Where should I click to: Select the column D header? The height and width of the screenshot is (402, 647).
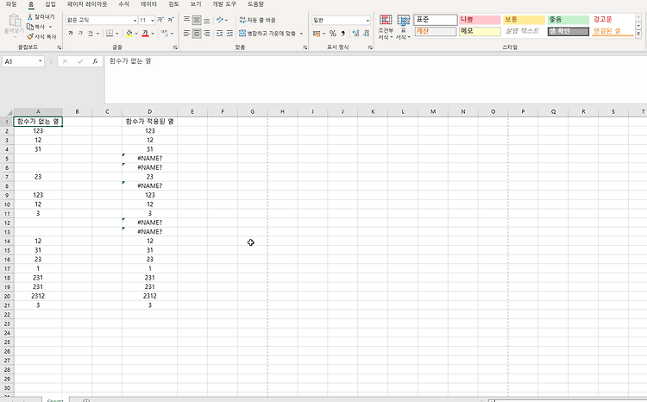click(149, 112)
